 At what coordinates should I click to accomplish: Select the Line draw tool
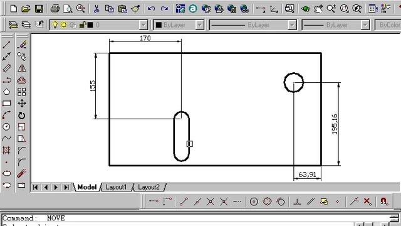point(7,45)
